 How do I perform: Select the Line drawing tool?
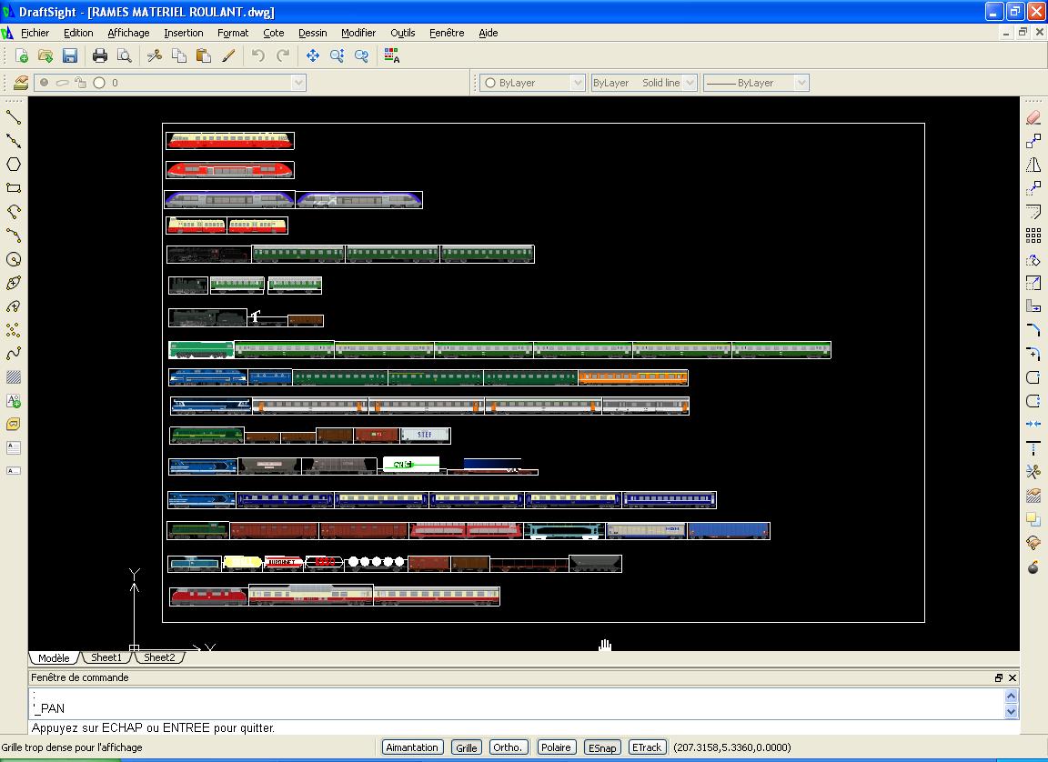pyautogui.click(x=14, y=117)
